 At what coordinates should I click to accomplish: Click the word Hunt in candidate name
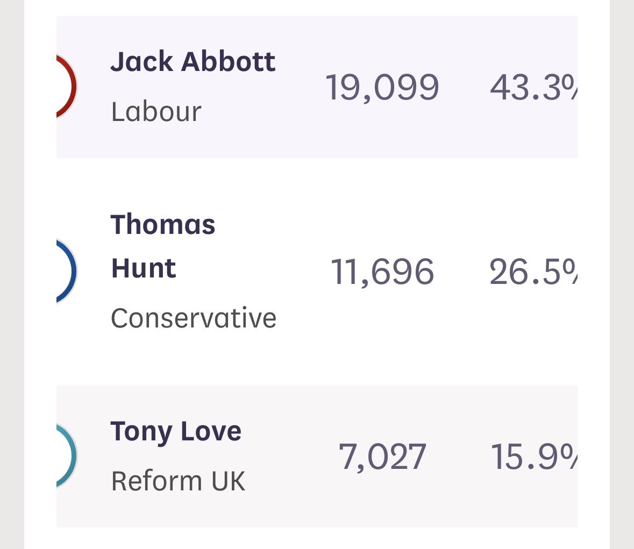point(144,268)
